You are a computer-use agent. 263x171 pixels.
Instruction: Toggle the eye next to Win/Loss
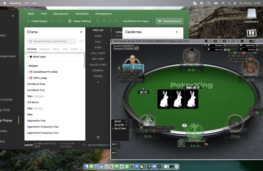[x=209, y=50]
